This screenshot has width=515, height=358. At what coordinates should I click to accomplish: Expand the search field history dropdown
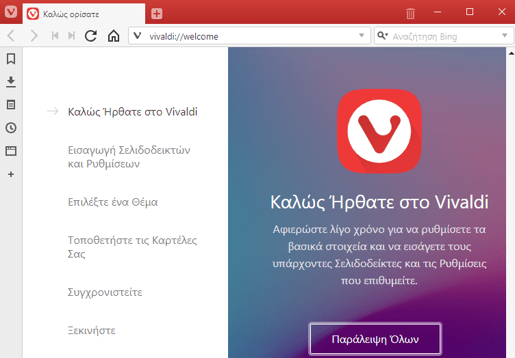pyautogui.click(x=505, y=36)
